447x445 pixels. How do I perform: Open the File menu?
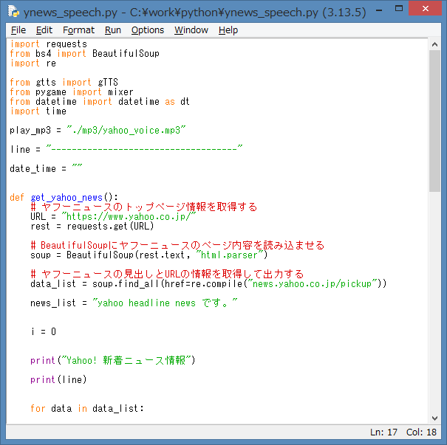tap(18, 30)
